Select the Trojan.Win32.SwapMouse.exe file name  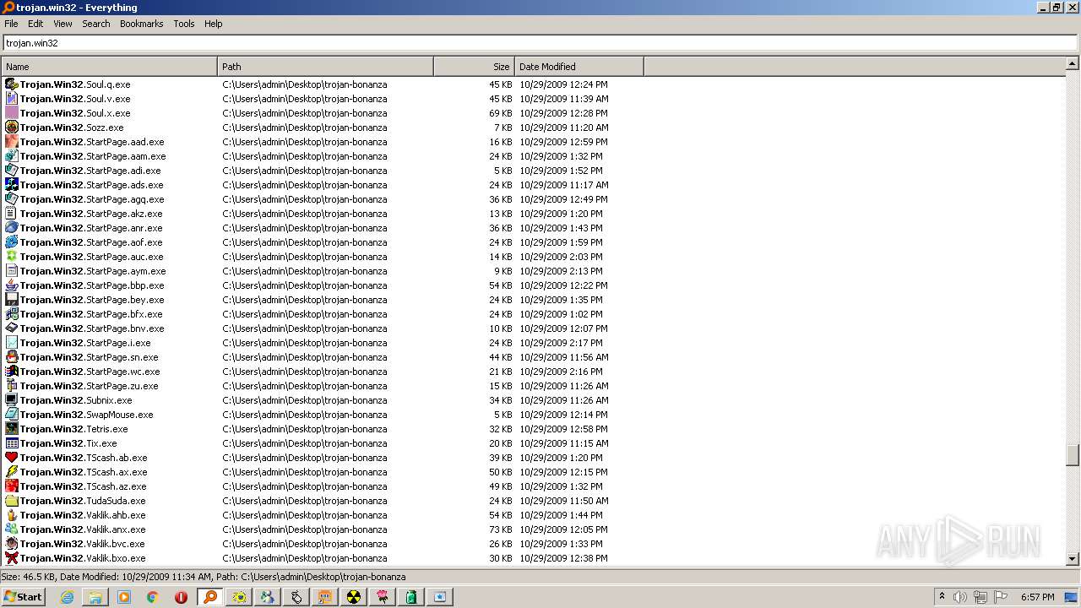coord(87,415)
